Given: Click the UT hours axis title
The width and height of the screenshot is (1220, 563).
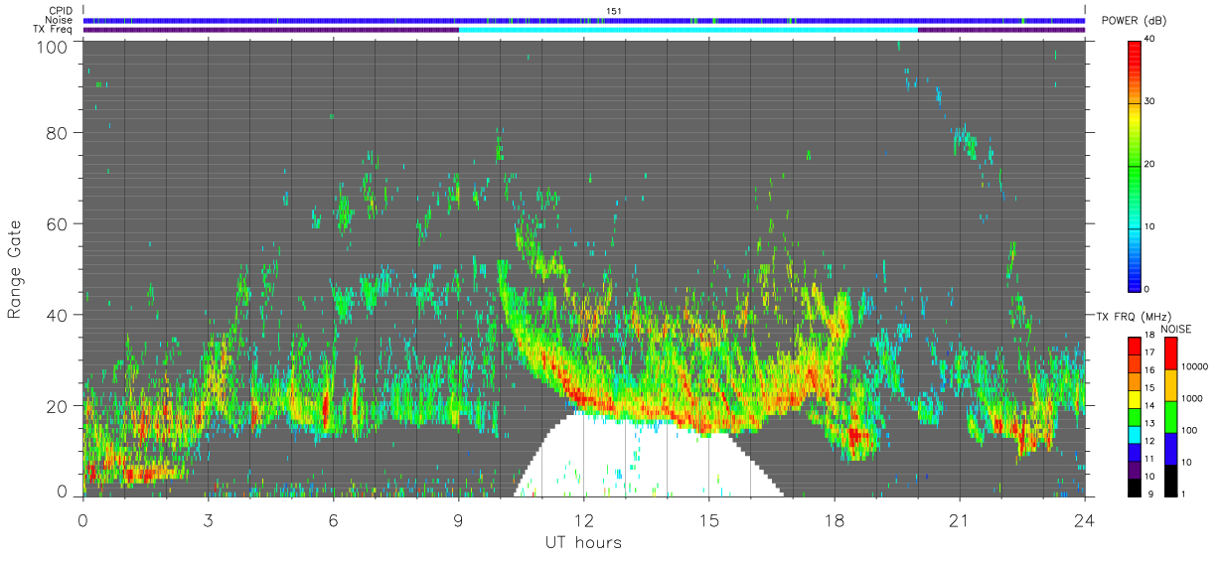Looking at the screenshot, I should pos(583,542).
